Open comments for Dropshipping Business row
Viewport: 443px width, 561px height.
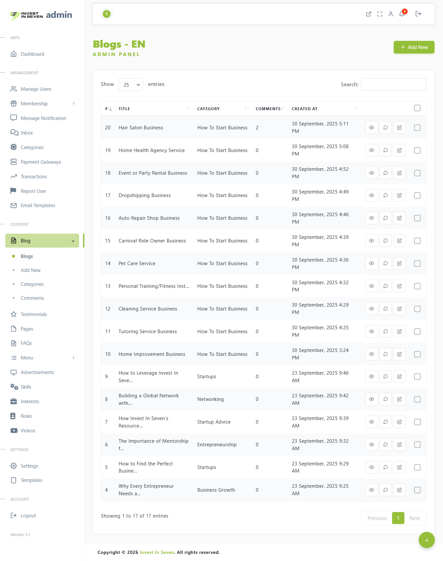[x=386, y=195]
